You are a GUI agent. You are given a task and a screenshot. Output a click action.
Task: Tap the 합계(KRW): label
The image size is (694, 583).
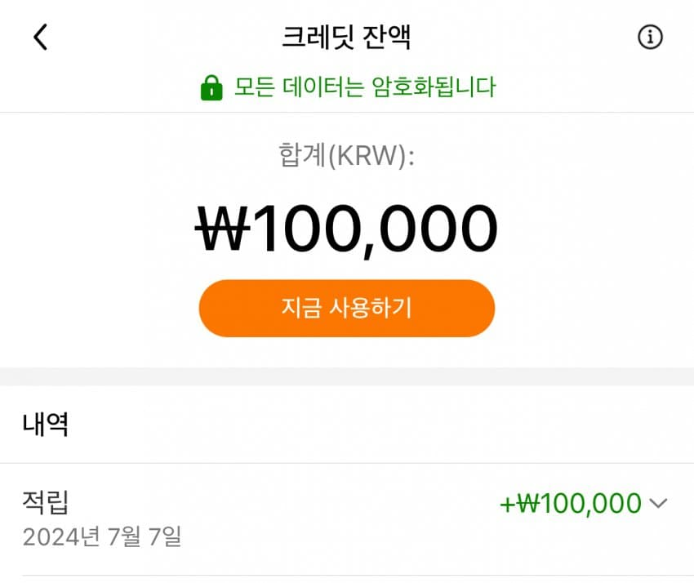(346, 155)
